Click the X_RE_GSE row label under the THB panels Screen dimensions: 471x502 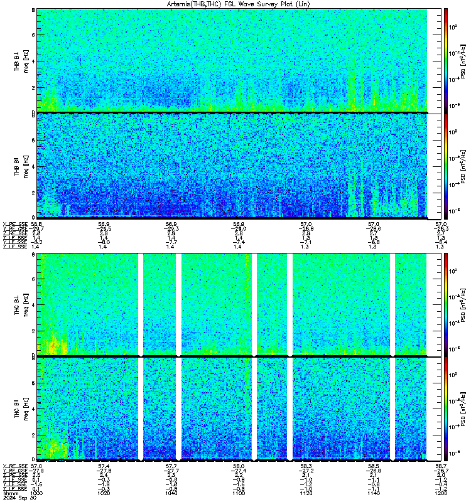[x=15, y=224]
